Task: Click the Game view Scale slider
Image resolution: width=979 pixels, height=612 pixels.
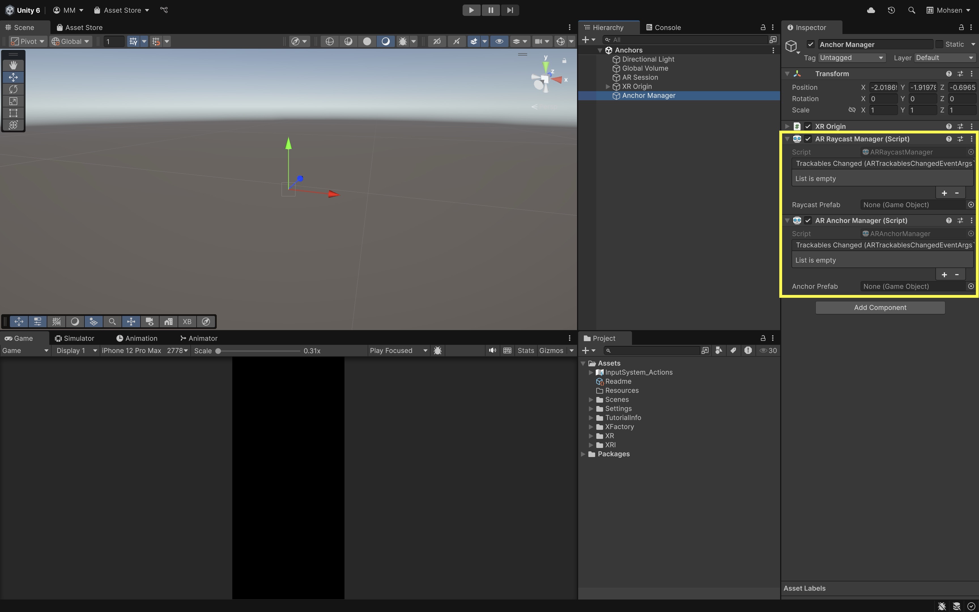Action: (x=259, y=351)
